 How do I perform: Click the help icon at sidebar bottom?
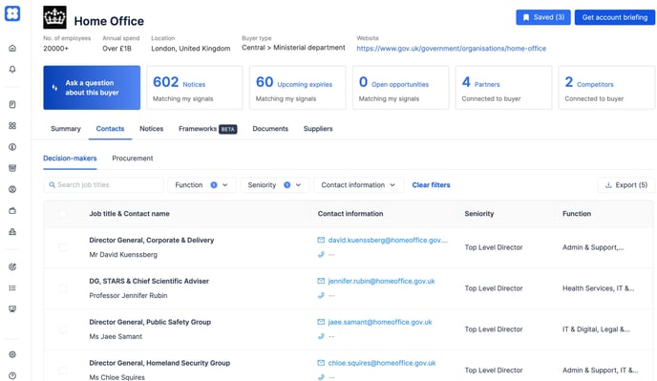click(x=12, y=375)
